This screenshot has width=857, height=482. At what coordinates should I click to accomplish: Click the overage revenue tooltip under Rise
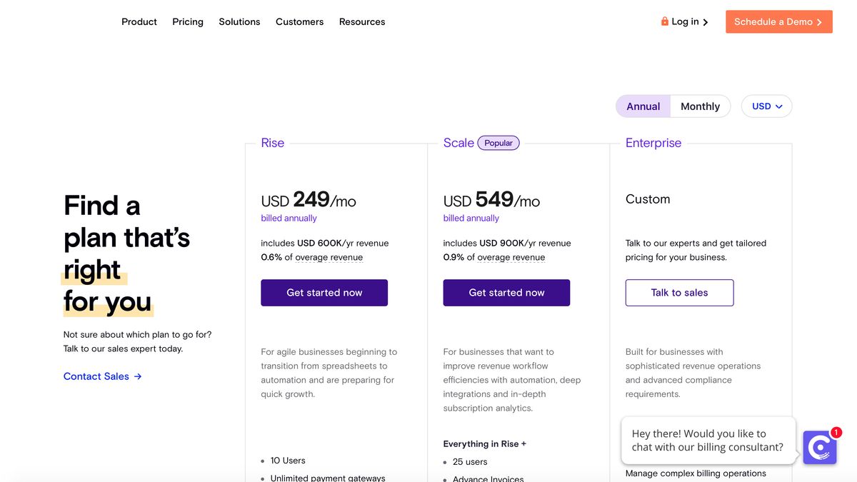329,257
